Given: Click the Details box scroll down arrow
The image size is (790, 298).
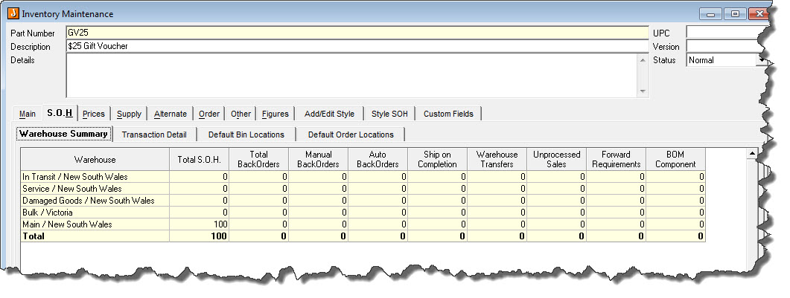Looking at the screenshot, I should (x=643, y=91).
